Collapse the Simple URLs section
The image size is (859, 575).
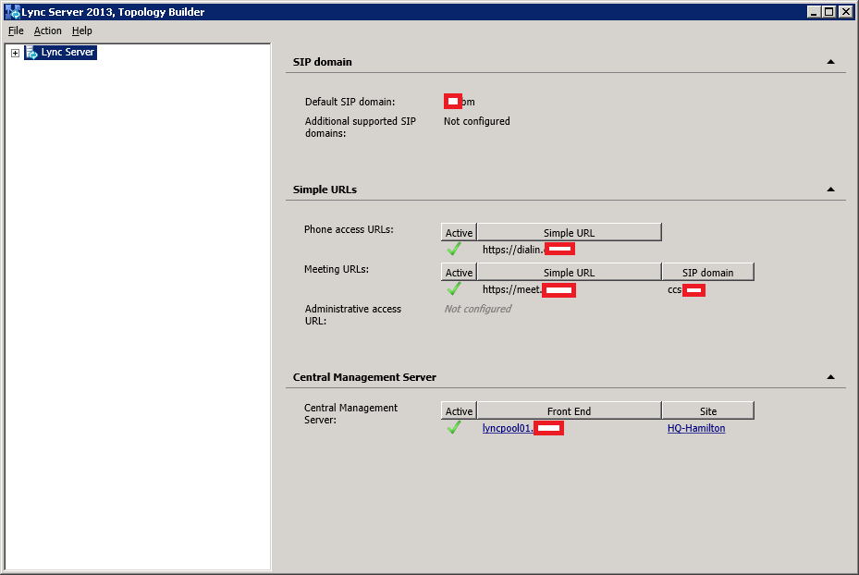click(x=830, y=190)
